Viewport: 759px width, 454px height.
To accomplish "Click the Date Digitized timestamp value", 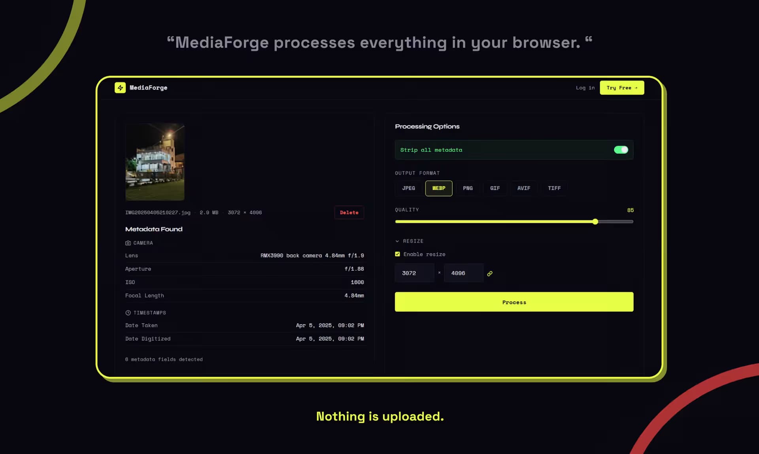I will coord(330,339).
